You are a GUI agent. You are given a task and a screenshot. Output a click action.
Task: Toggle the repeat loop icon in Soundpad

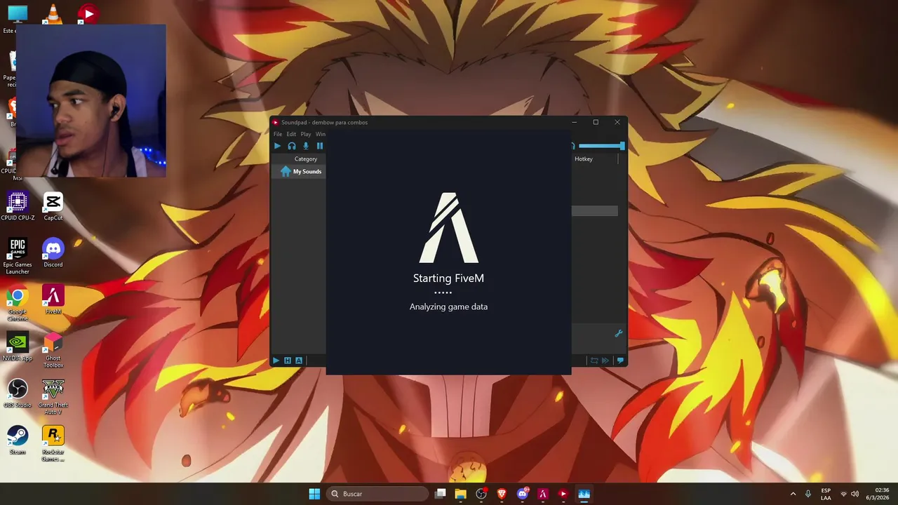pos(594,361)
